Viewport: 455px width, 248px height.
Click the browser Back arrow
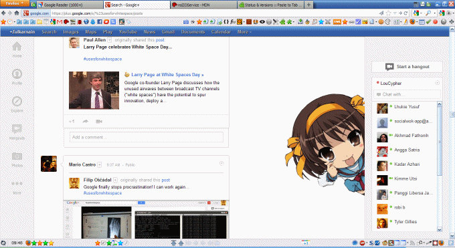point(3,13)
